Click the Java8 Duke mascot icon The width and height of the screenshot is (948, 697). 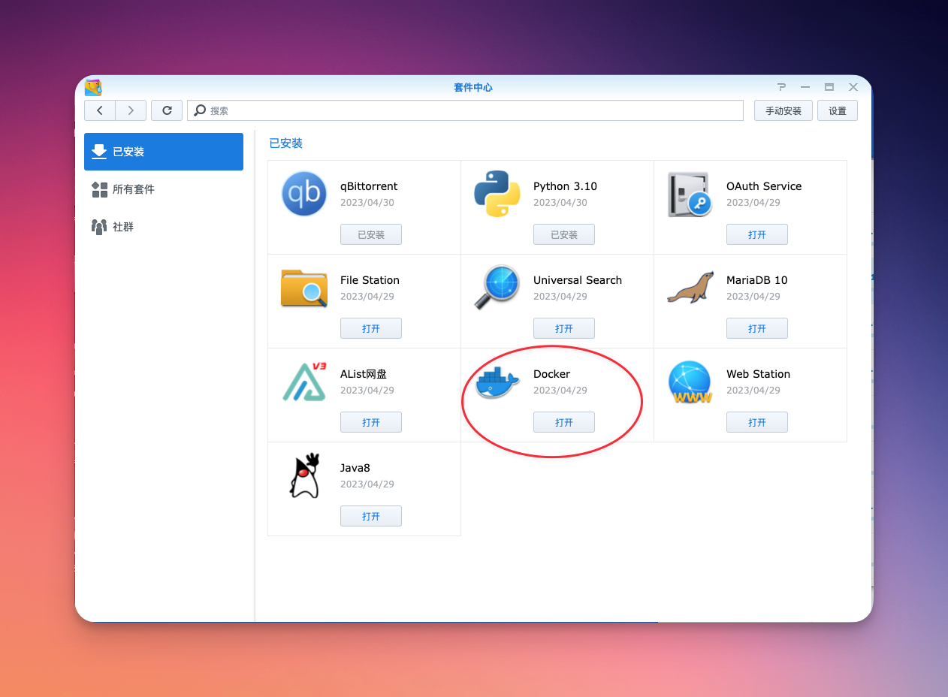(x=304, y=475)
